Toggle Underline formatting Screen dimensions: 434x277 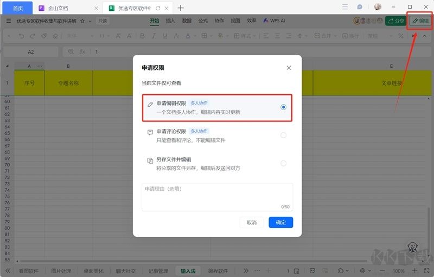(165, 36)
